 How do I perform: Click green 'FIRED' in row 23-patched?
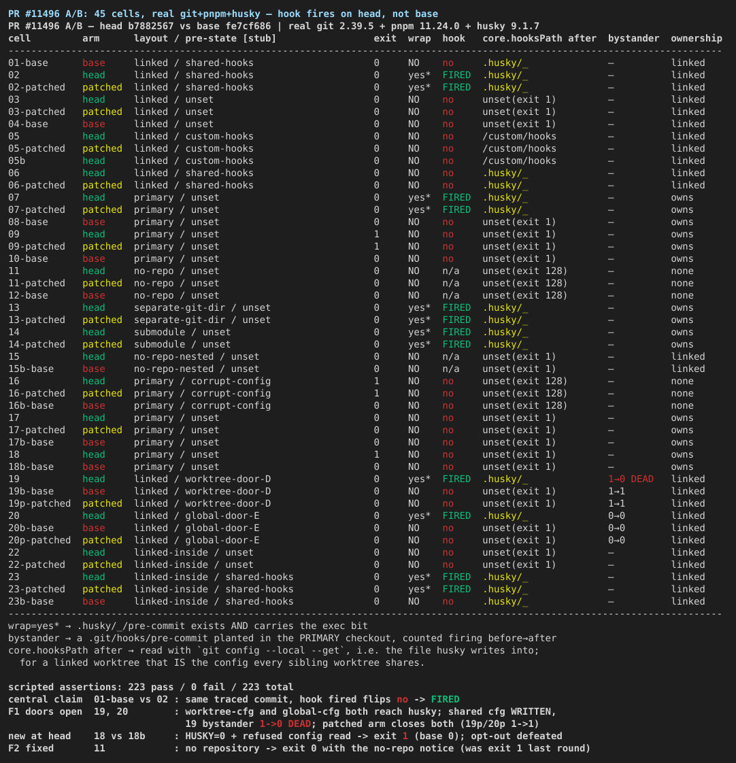[456, 589]
